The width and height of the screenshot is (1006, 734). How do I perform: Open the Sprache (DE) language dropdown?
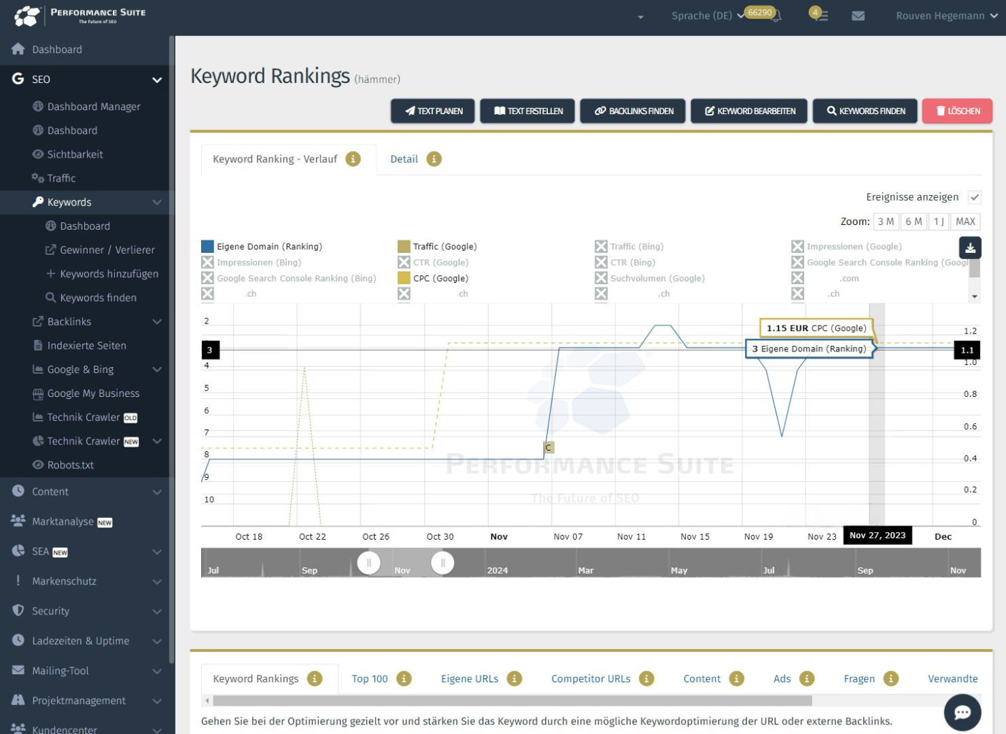pyautogui.click(x=707, y=16)
